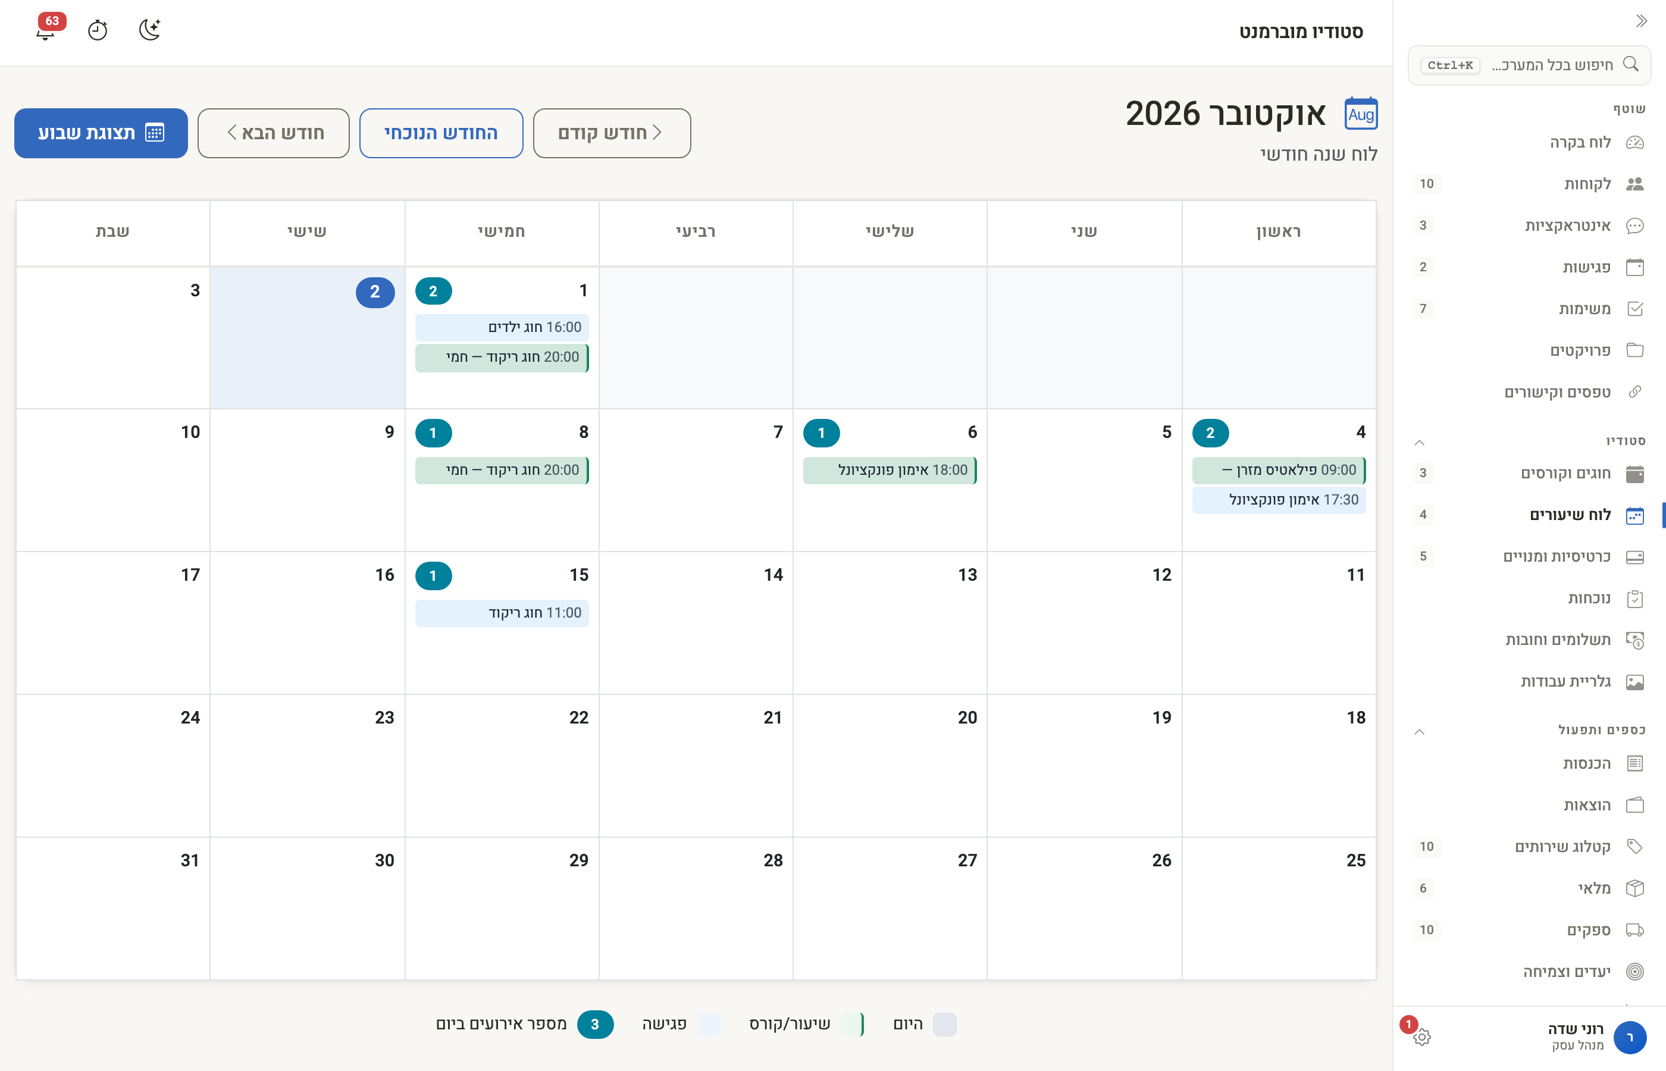The image size is (1666, 1071).
Task: Open the 16:00 חוג ילדים event
Action: pyautogui.click(x=502, y=328)
